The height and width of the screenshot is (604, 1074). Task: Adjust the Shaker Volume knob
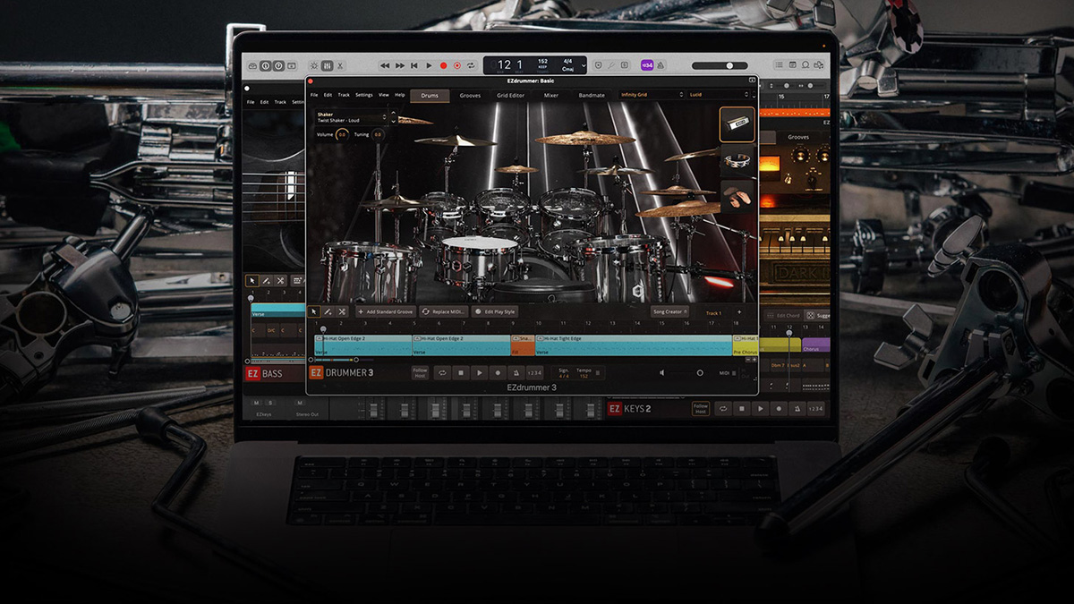point(342,134)
